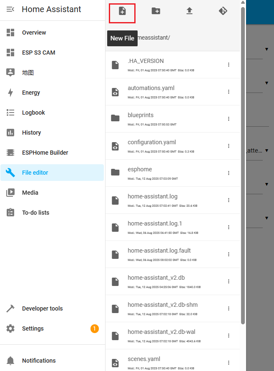Viewport: 274px width, 371px height.
Task: Open options menu for home-assistant.log.1
Action: (x=229, y=227)
